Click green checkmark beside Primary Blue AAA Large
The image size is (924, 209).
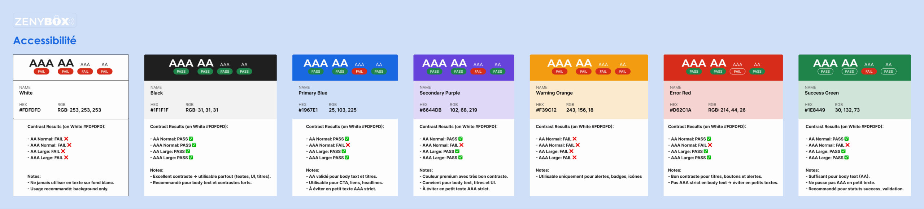tap(347, 158)
